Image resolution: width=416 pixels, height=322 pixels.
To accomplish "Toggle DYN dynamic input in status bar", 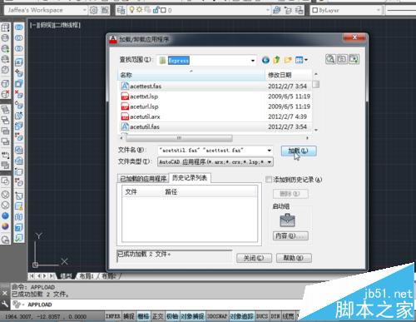I will [x=275, y=316].
